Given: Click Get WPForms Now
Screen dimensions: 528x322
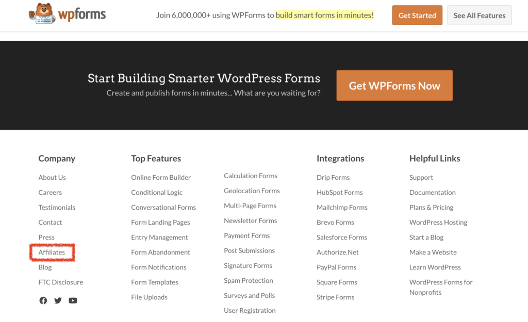Looking at the screenshot, I should point(394,85).
